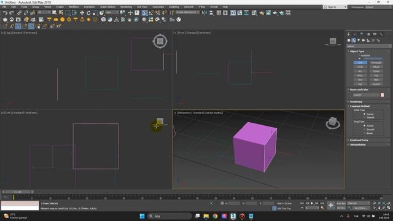Open the Animation menu
The image size is (393, 221).
pyautogui.click(x=89, y=7)
